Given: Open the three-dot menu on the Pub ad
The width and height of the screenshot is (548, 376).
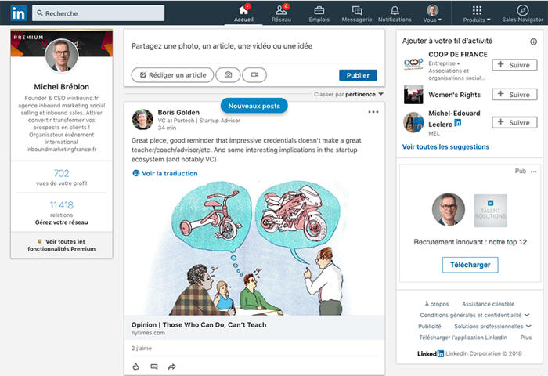Looking at the screenshot, I should tap(534, 172).
